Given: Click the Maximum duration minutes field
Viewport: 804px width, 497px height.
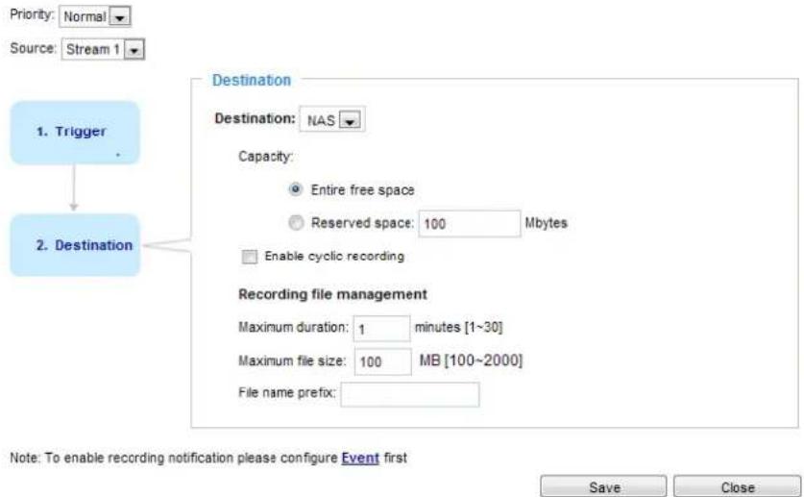Looking at the screenshot, I should coord(381,328).
